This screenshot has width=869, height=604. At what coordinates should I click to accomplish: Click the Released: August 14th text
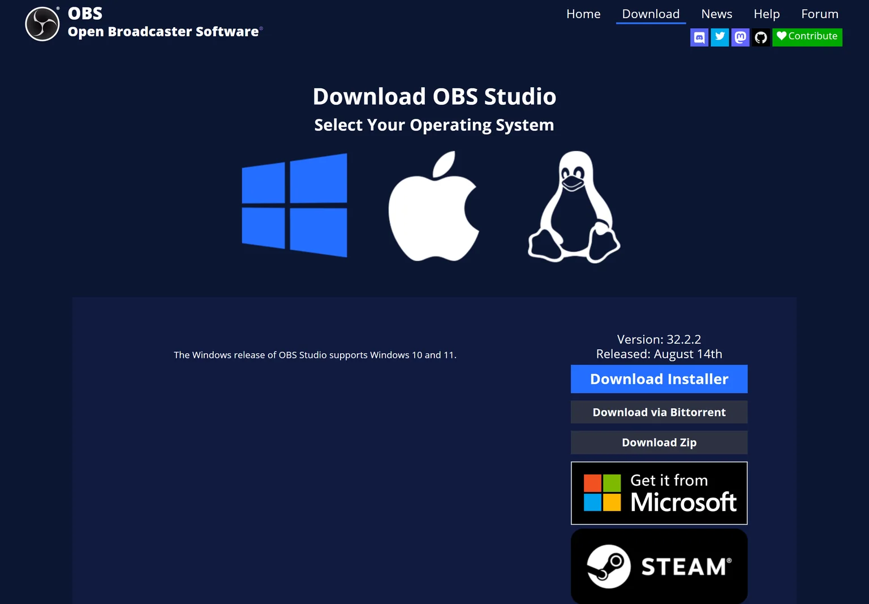click(x=659, y=354)
